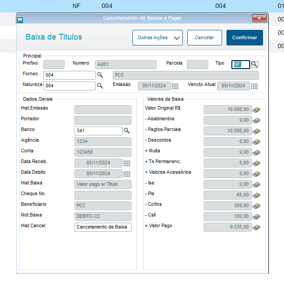
Task: Open calculator icon for Cofins
Action: pos(256,206)
